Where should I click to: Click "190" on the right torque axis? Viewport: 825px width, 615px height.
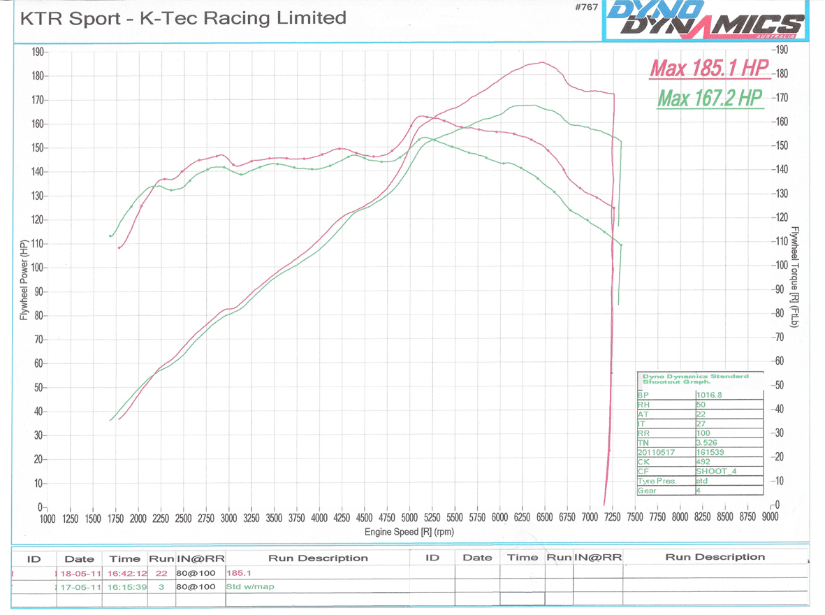782,50
